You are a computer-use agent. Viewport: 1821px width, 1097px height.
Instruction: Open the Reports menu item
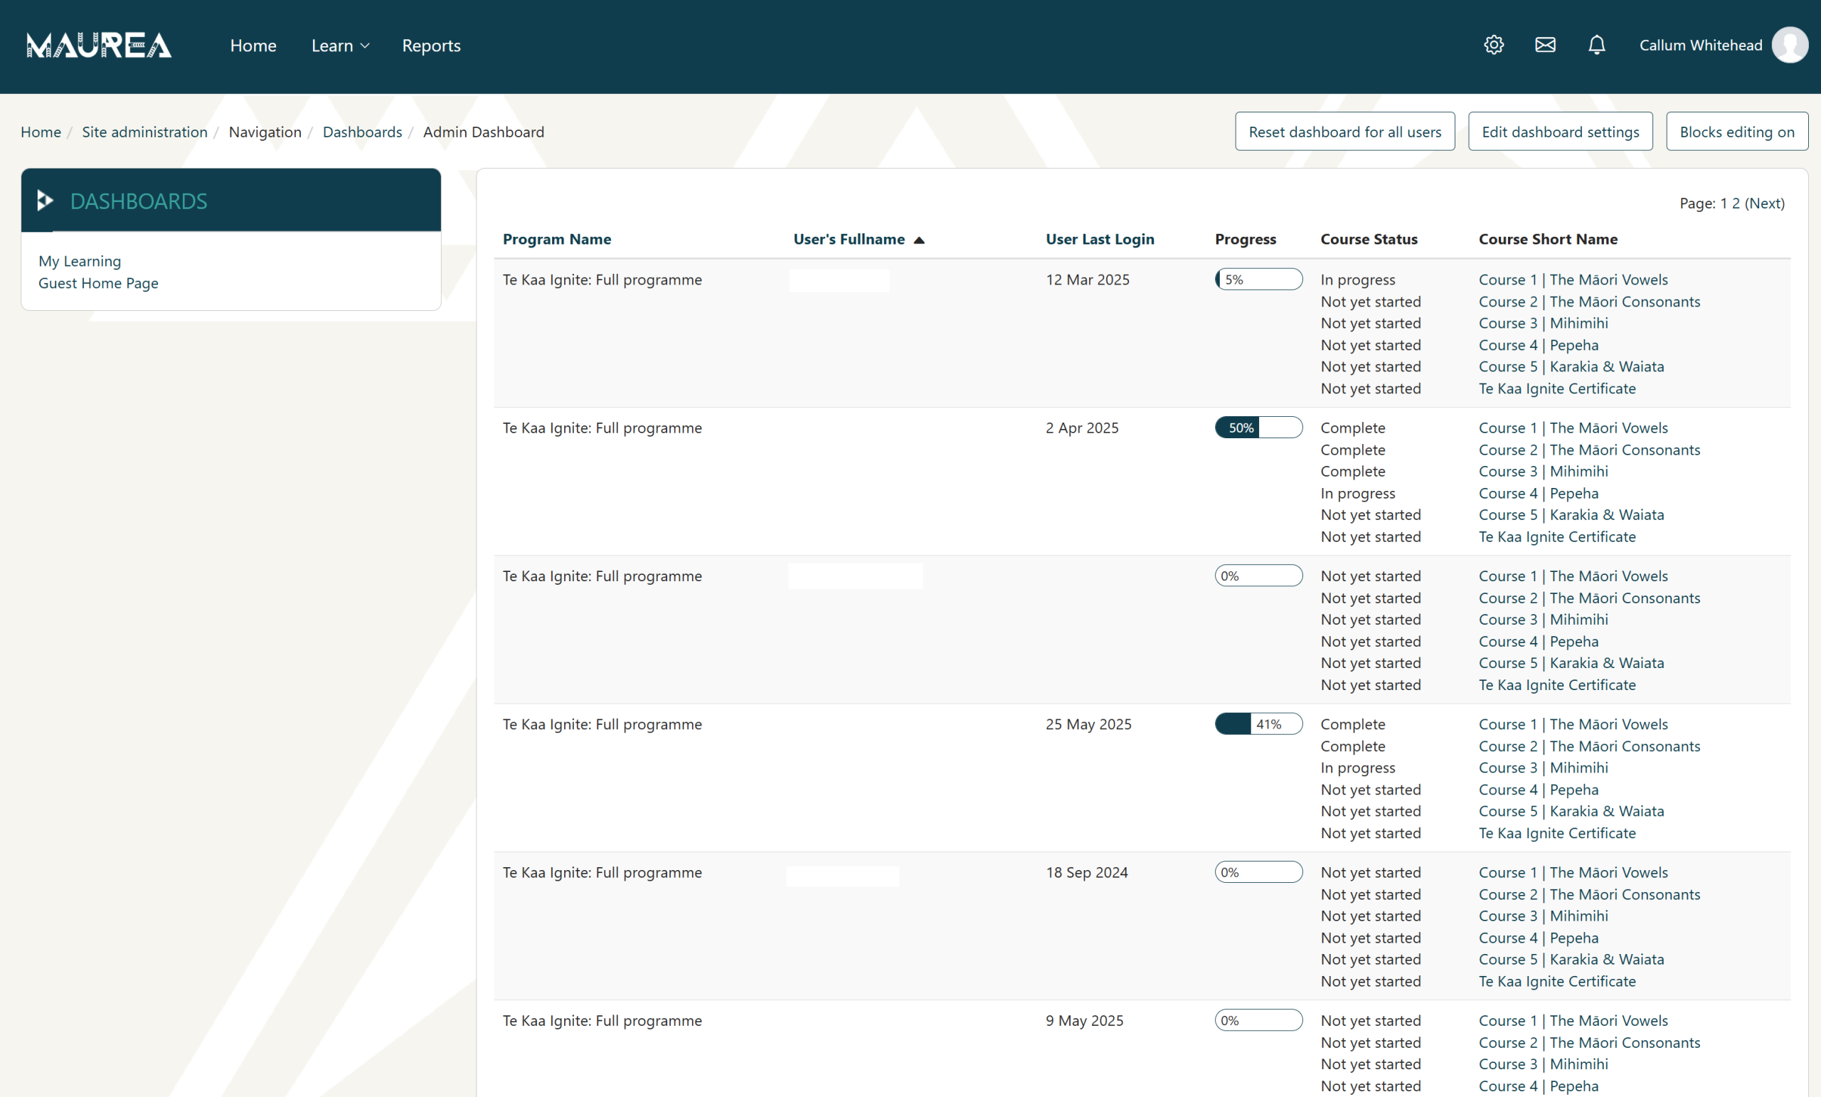pyautogui.click(x=431, y=45)
